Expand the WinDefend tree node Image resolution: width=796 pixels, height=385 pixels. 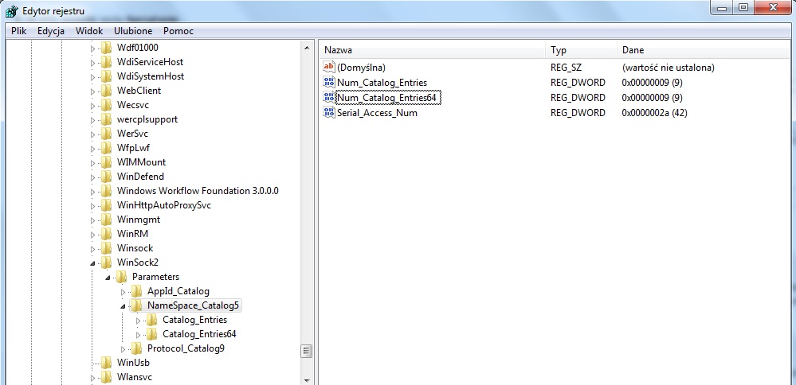pos(92,177)
